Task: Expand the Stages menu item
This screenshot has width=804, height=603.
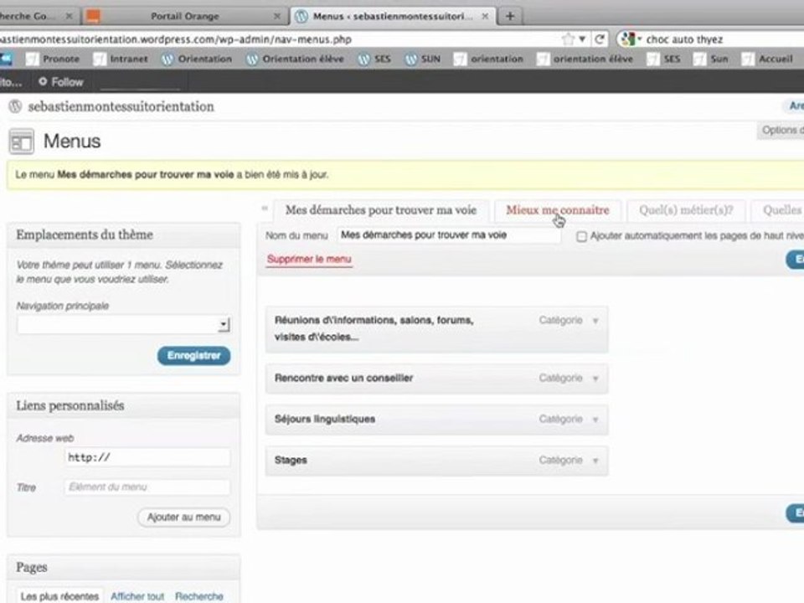Action: point(595,461)
